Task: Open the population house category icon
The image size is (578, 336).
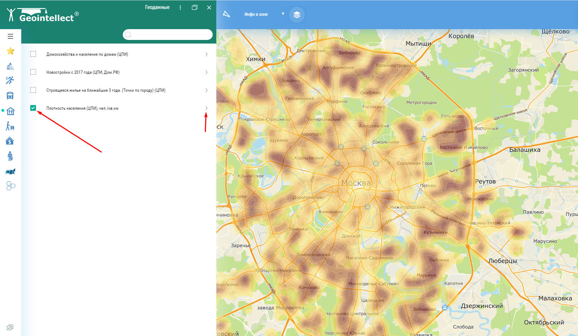Action: (x=10, y=111)
